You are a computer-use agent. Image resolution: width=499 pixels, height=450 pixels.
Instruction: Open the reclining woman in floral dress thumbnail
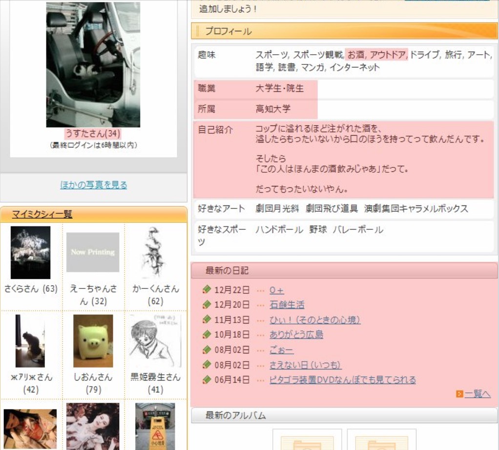[93, 427]
